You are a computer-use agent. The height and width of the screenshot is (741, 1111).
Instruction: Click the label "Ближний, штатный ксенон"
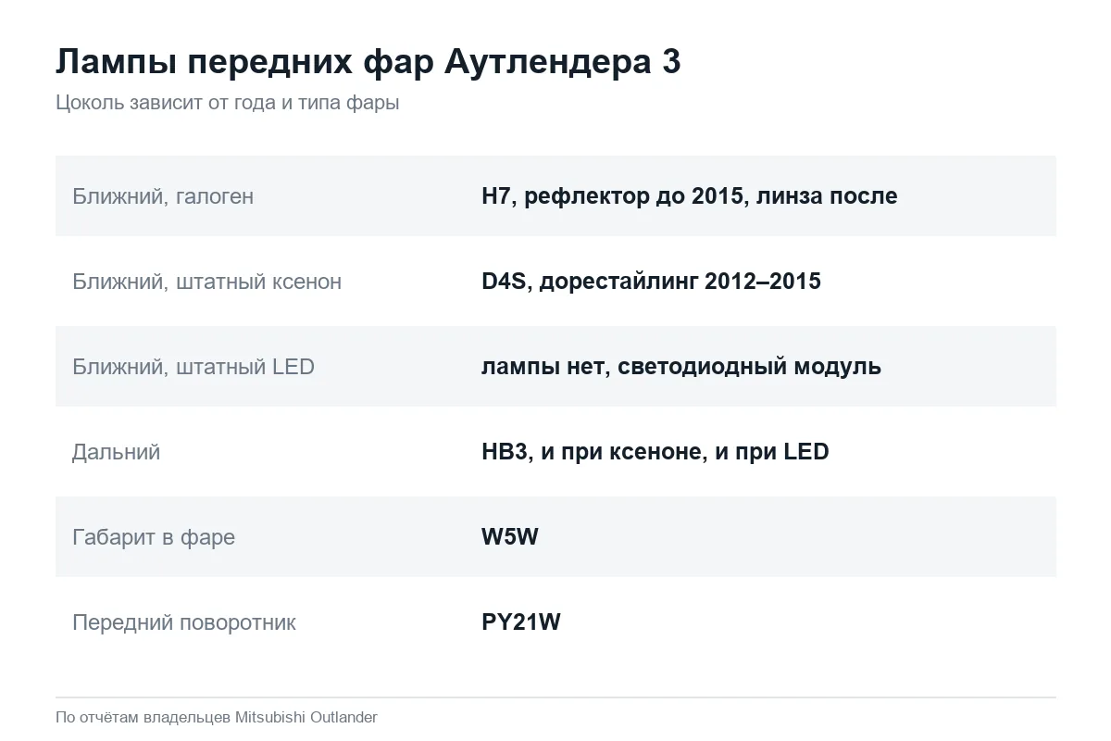point(206,282)
